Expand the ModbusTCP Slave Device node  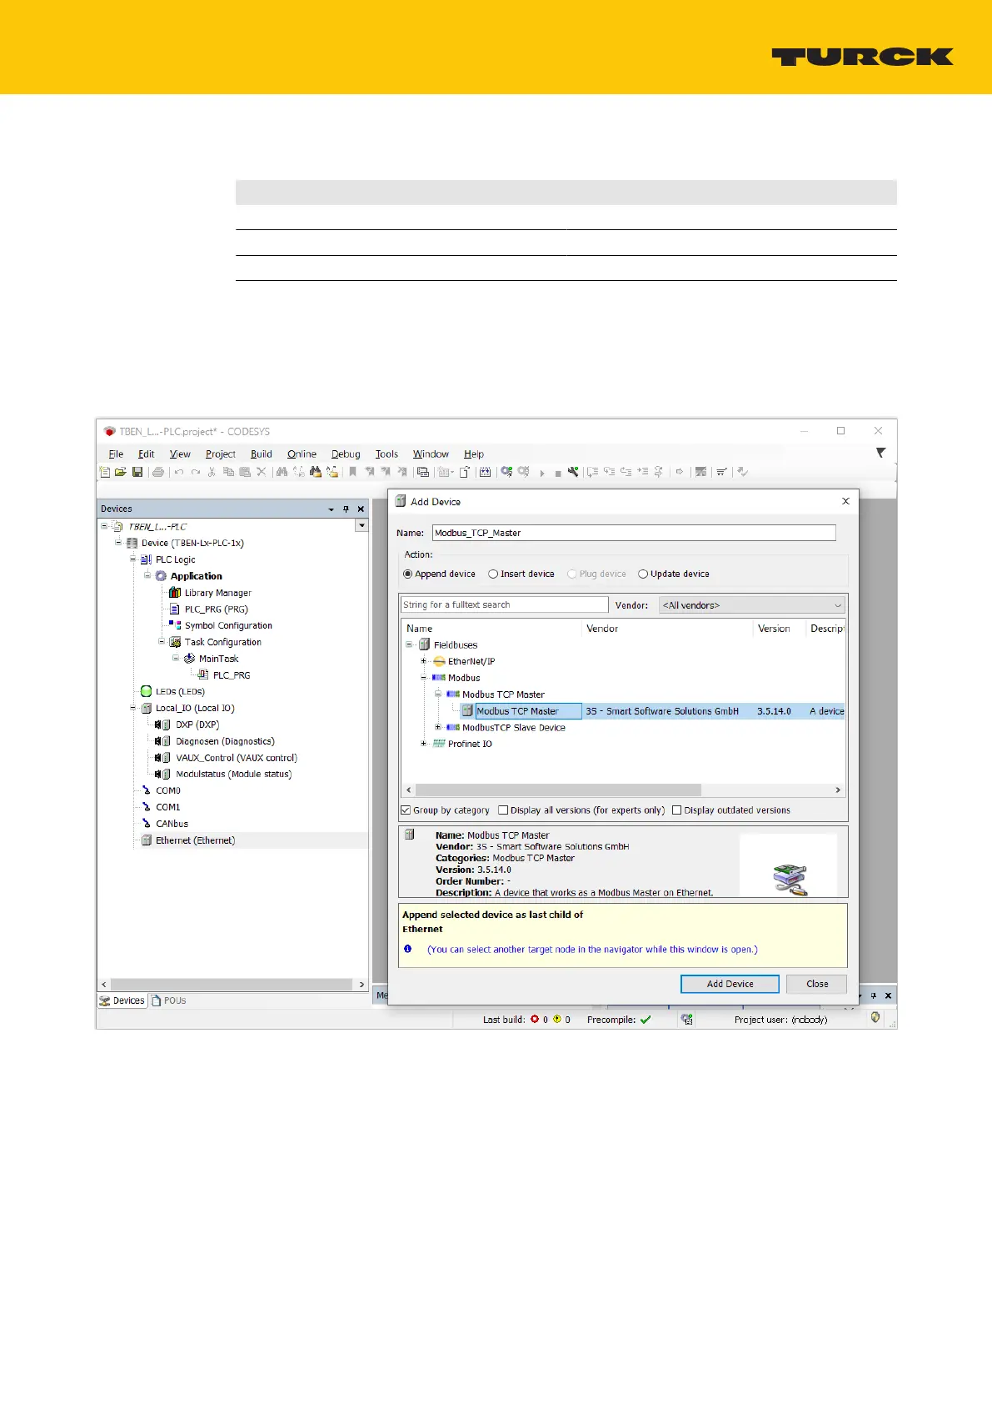tap(437, 727)
